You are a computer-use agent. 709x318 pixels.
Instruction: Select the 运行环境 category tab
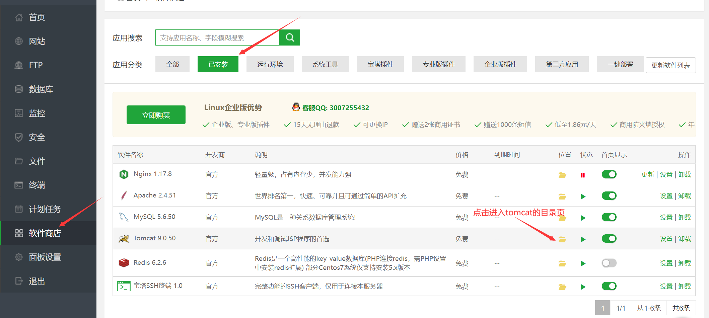point(270,64)
